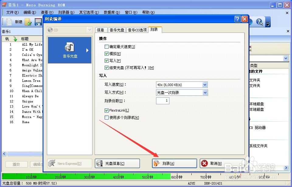Open the 查看 menu
The image size is (292, 187).
pyautogui.click(x=47, y=12)
